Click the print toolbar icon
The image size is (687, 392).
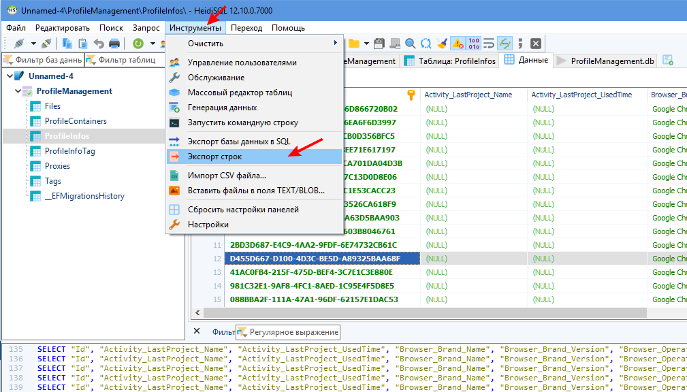[x=114, y=44]
